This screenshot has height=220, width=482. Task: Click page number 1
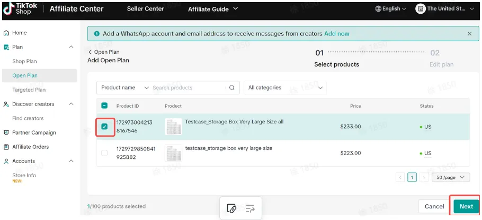pos(412,177)
